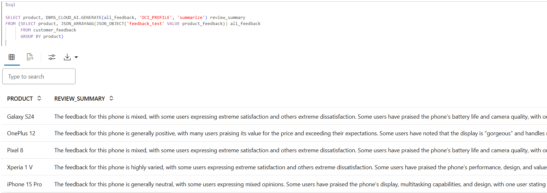Open the code script output view
547x193 pixels.
30,57
